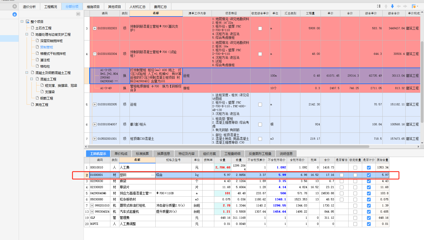Open the 换算信息 bottom tab
The width and height of the screenshot is (424, 240).
164,154
